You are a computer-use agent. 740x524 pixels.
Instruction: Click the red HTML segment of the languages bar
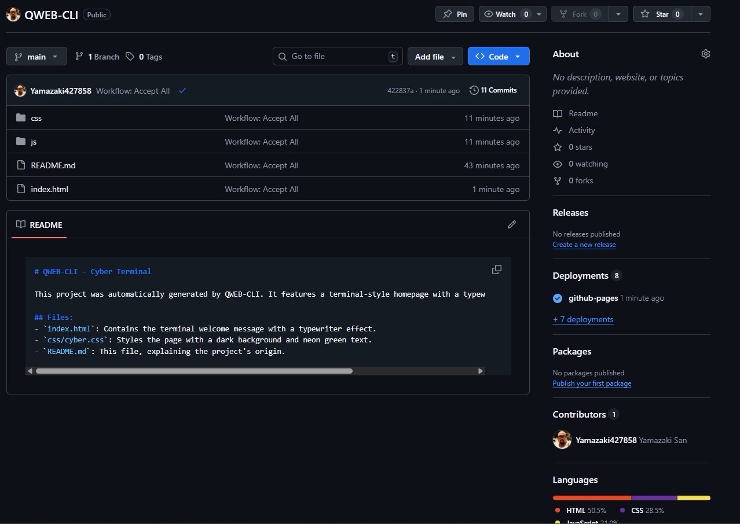tap(592, 497)
